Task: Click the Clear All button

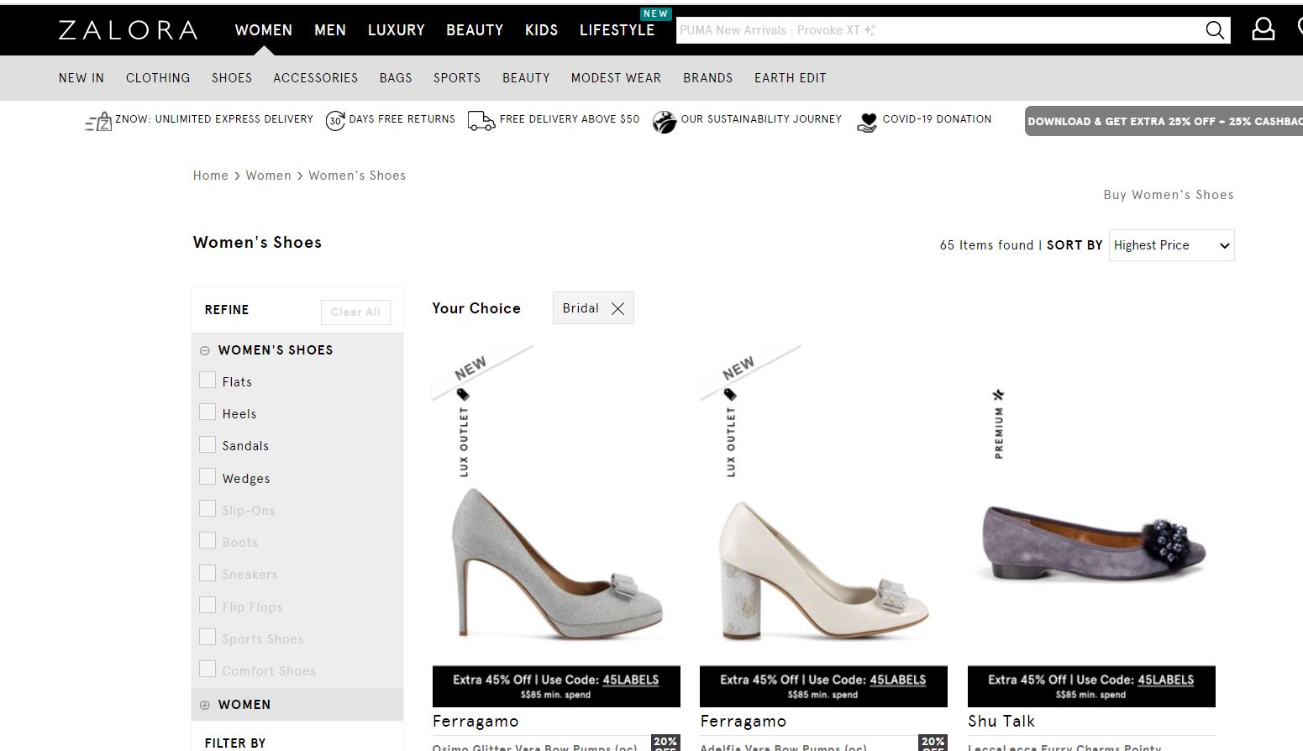Action: [355, 312]
